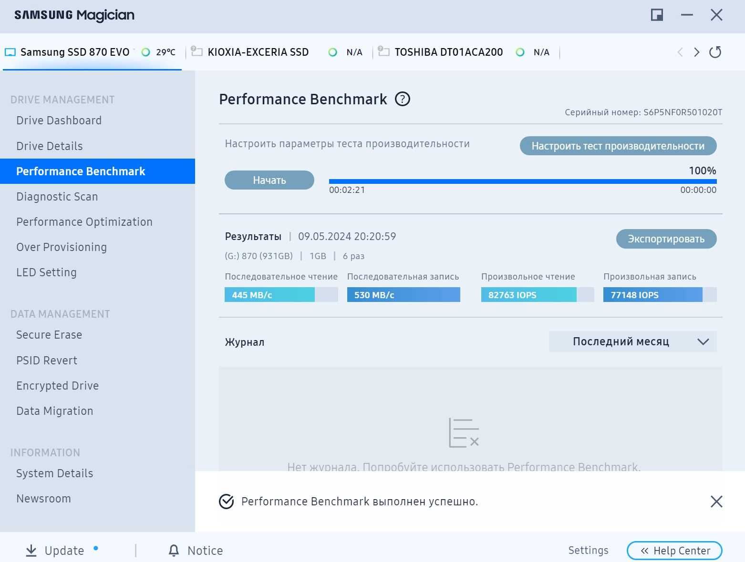Image resolution: width=745 pixels, height=562 pixels.
Task: Click elapsed time 00:02:21
Action: (x=347, y=190)
